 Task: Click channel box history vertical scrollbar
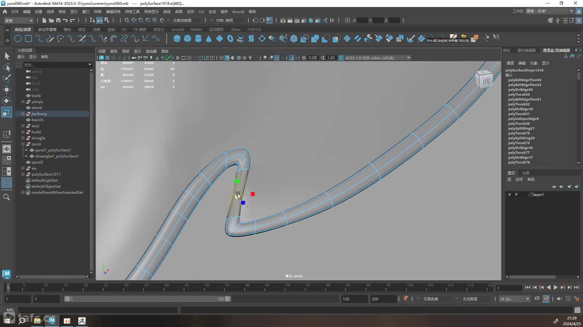(x=578, y=75)
